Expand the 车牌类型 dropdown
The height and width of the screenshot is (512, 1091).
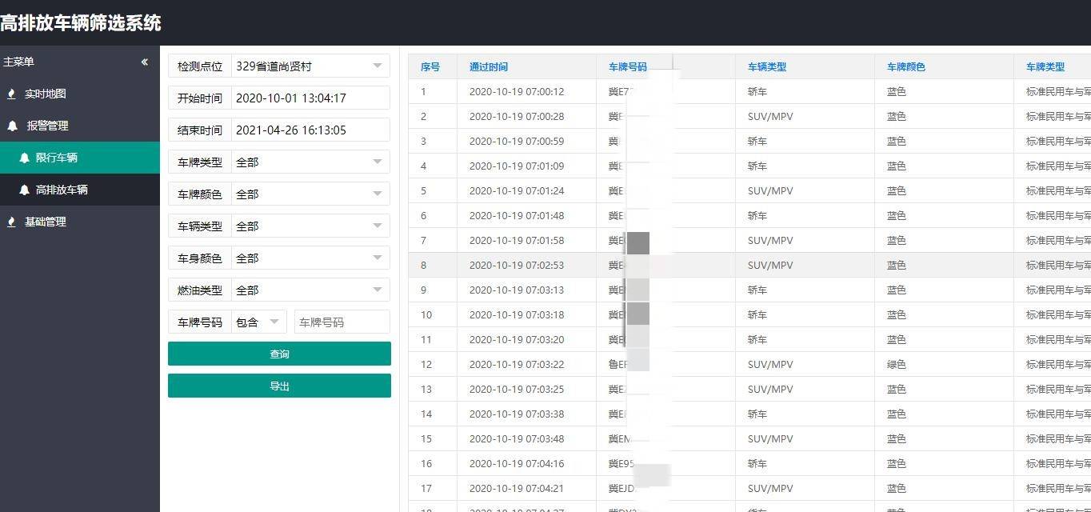(378, 162)
